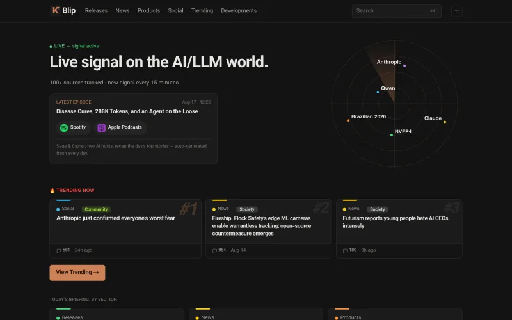Viewport: 512px width, 320px height.
Task: Click the Society tag on the Futurism story
Action: pyautogui.click(x=377, y=209)
